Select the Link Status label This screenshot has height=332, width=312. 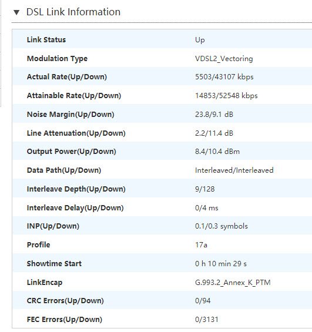pos(46,39)
